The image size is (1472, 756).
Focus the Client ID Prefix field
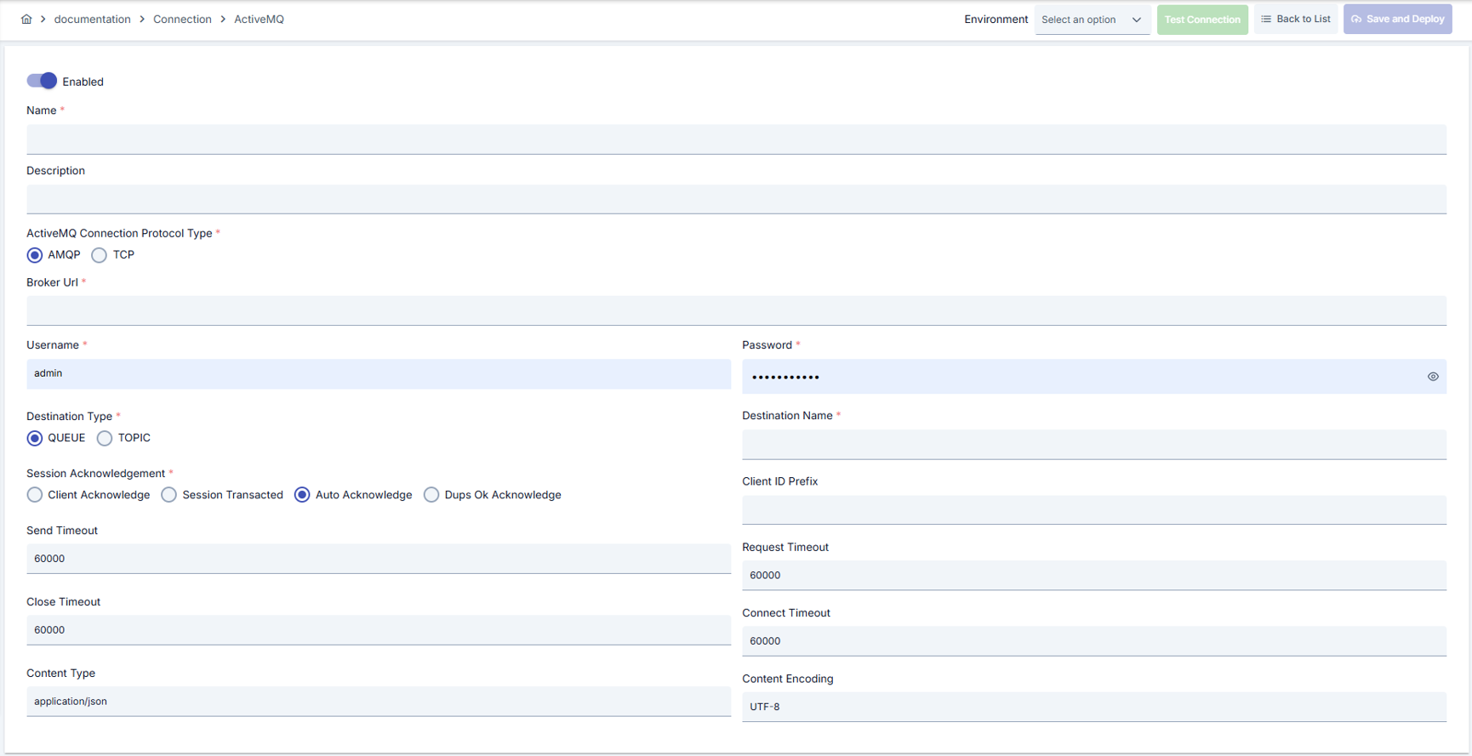(1094, 510)
